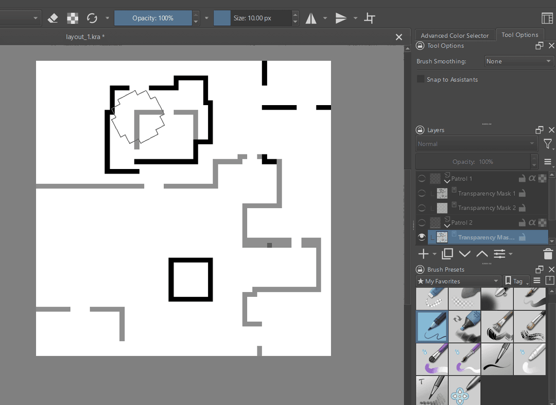This screenshot has width=556, height=405.
Task: Open layer properties sliders icon
Action: tap(499, 254)
